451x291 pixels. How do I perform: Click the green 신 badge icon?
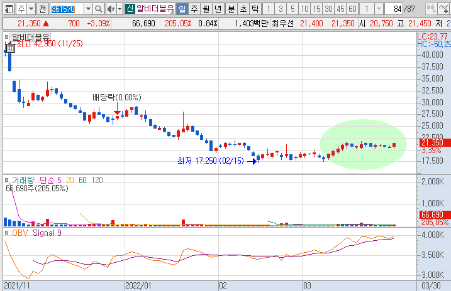130,9
